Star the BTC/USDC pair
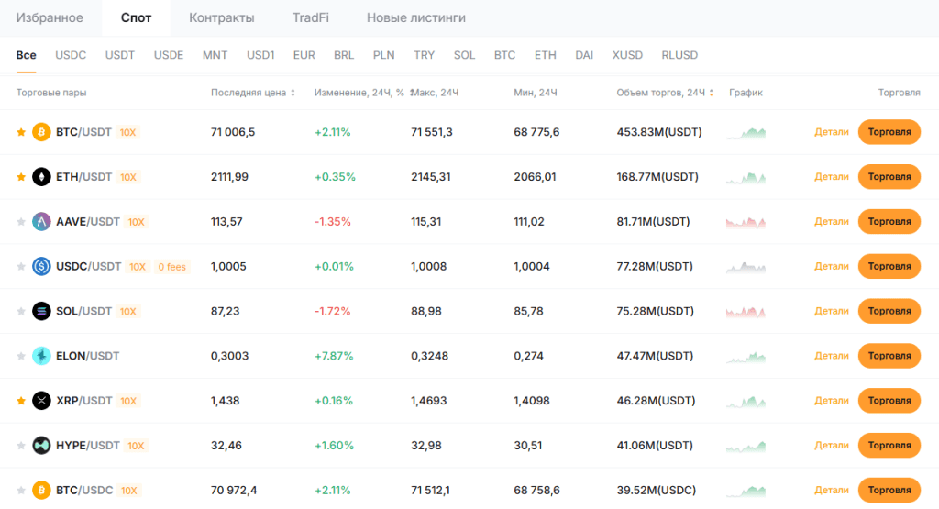The height and width of the screenshot is (509, 939). 21,491
